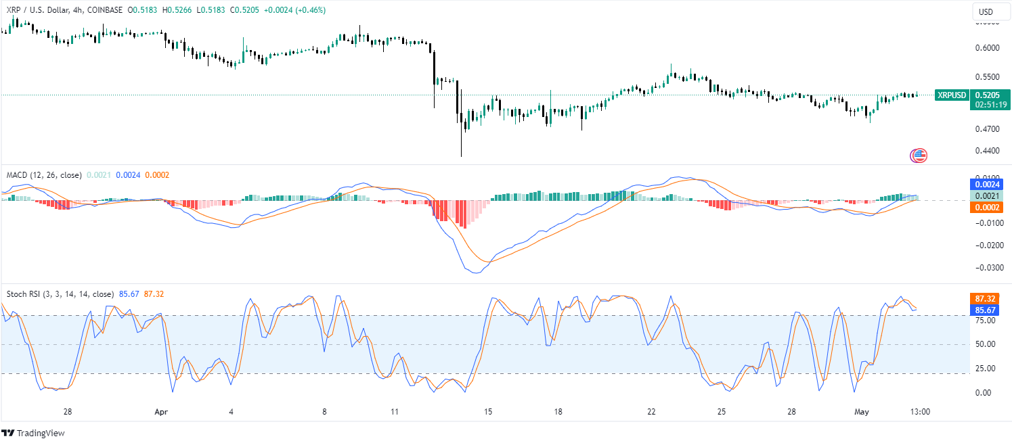Click the US flag icon near the price scale

click(x=919, y=156)
